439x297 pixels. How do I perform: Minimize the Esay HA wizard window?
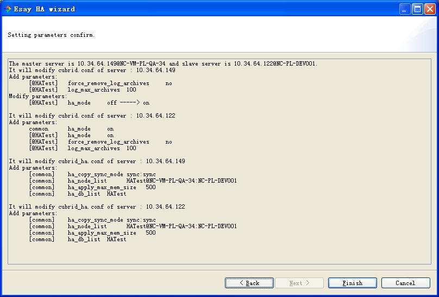[405, 9]
